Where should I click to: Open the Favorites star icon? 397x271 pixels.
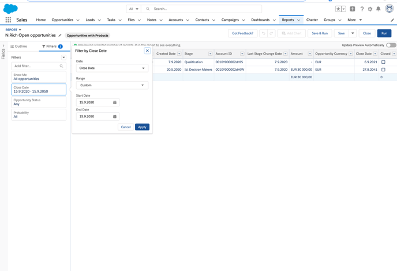coord(338,9)
